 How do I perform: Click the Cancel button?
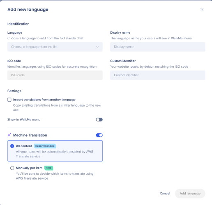pyautogui.click(x=165, y=194)
